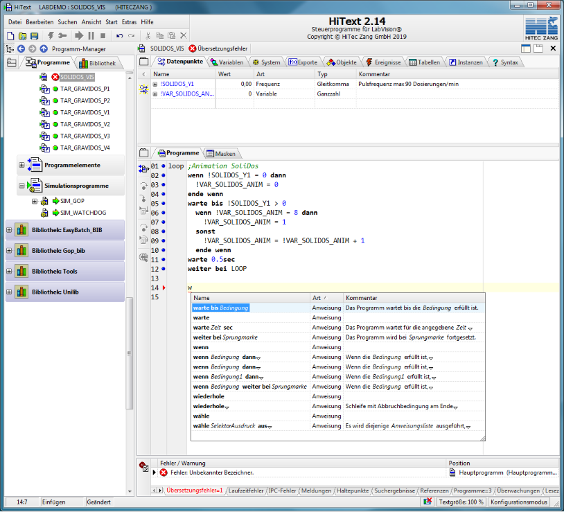The height and width of the screenshot is (512, 564).
Task: Click panel layout icon left of Programme tab
Action: pos(12,62)
